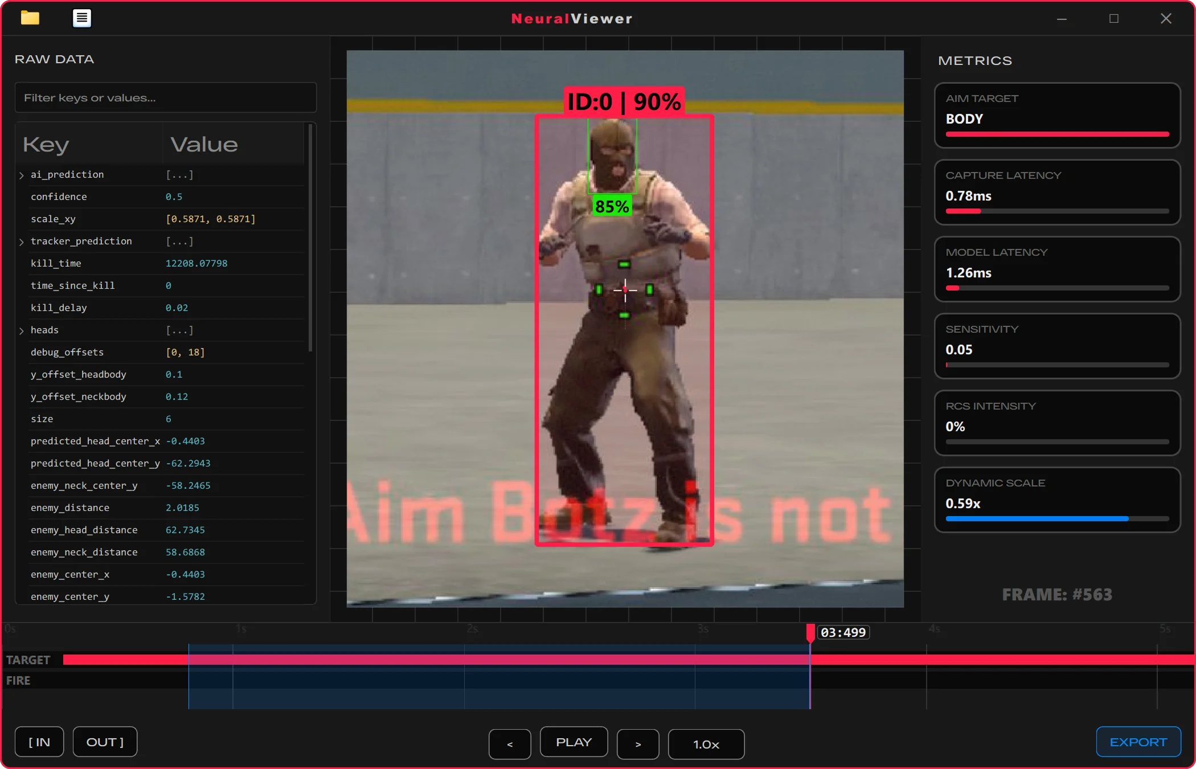Screen dimensions: 1196x769
Task: Open the folder icon in title bar
Action: (x=30, y=18)
